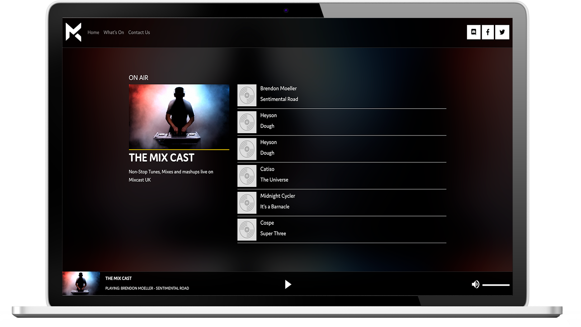Click the Brendon Moeller artist name
581x327 pixels.
tap(279, 89)
